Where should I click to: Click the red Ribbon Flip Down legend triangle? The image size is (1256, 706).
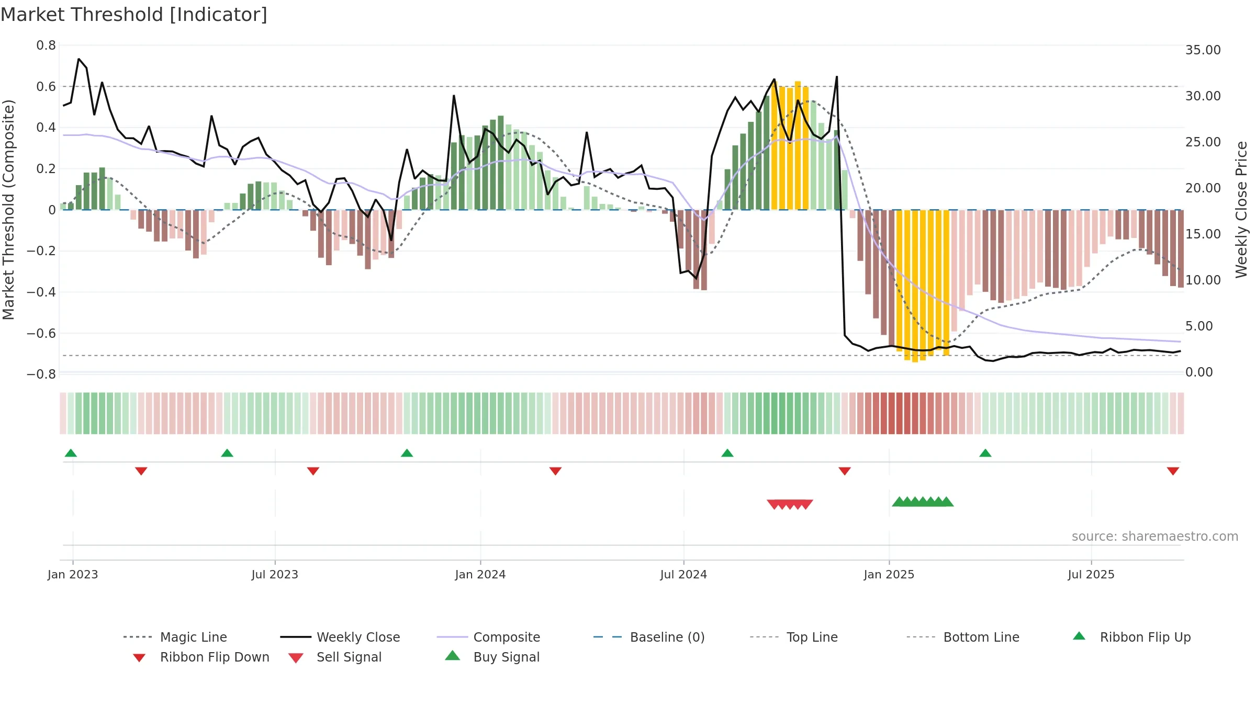tap(139, 658)
